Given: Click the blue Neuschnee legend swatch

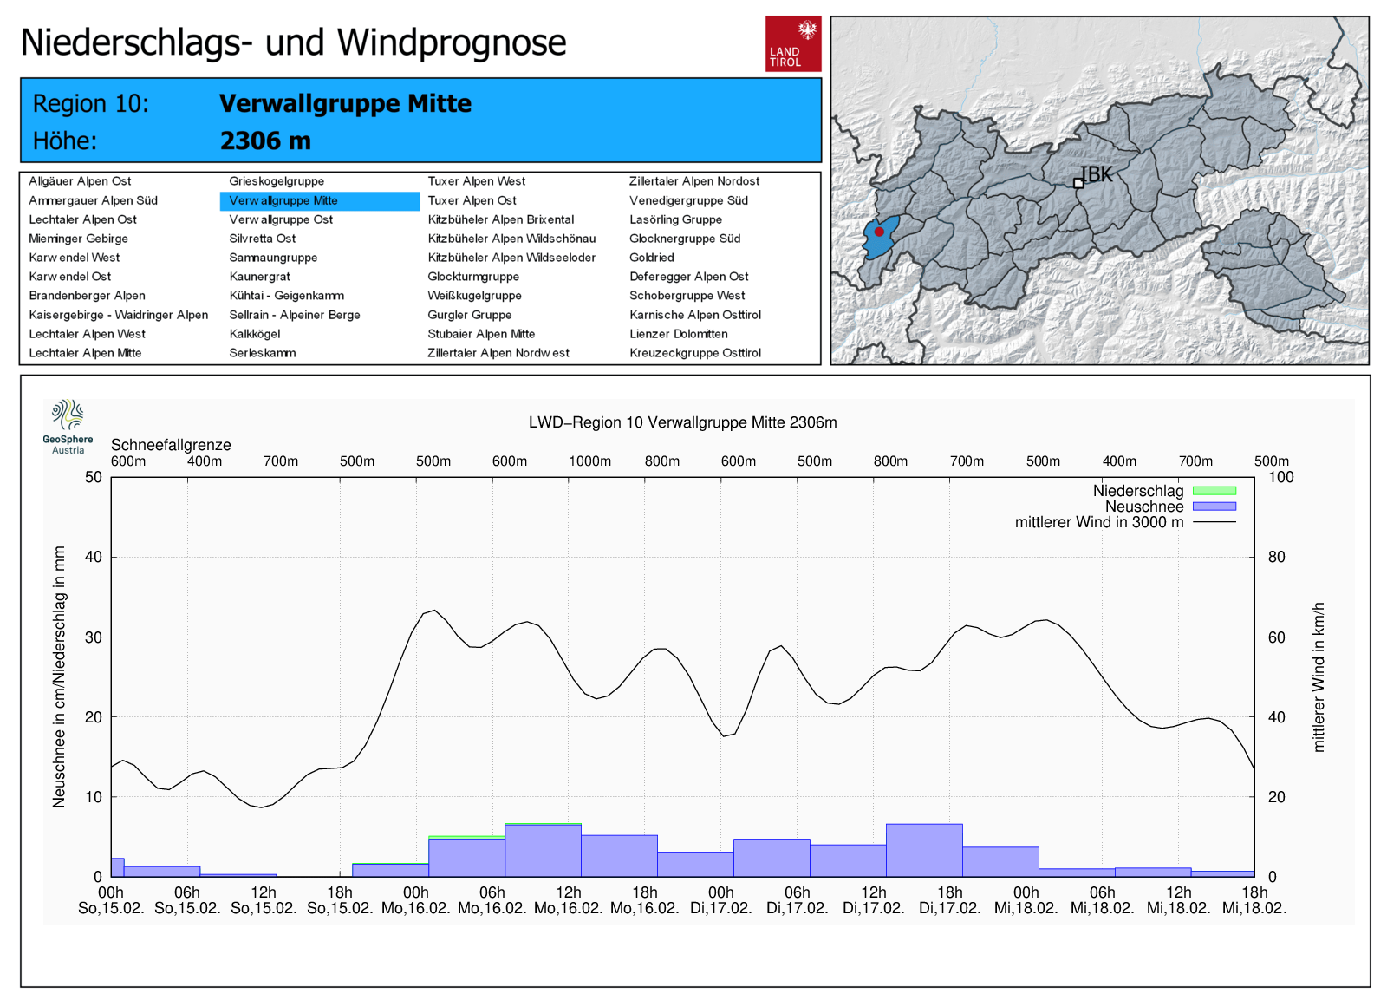Looking at the screenshot, I should point(1214,507).
